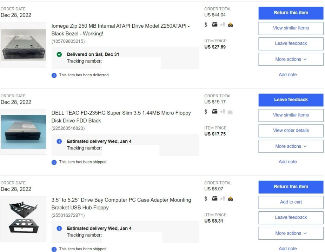Click the shipped box icon for the Iomega Zip order
Image resolution: width=325 pixels, height=252 pixels.
click(215, 25)
